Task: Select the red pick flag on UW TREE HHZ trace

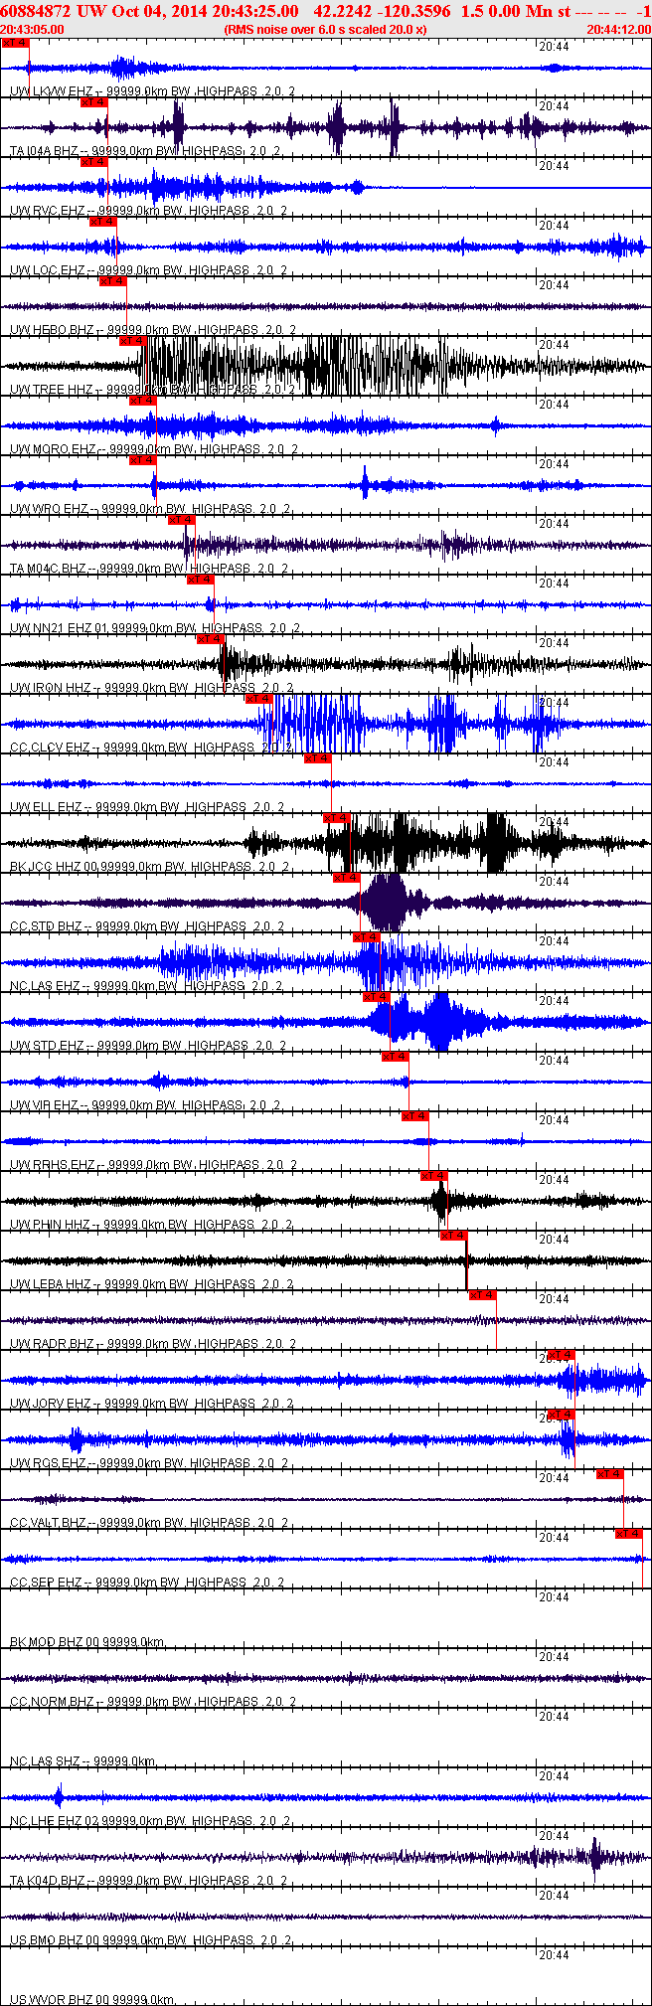Action: pyautogui.click(x=133, y=341)
